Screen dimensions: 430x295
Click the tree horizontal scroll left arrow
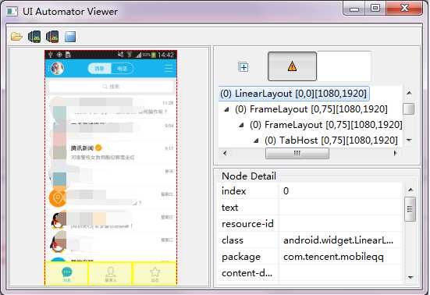[x=225, y=153]
